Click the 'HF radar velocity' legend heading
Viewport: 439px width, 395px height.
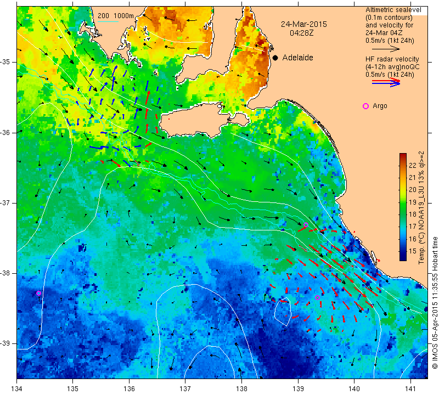(392, 59)
